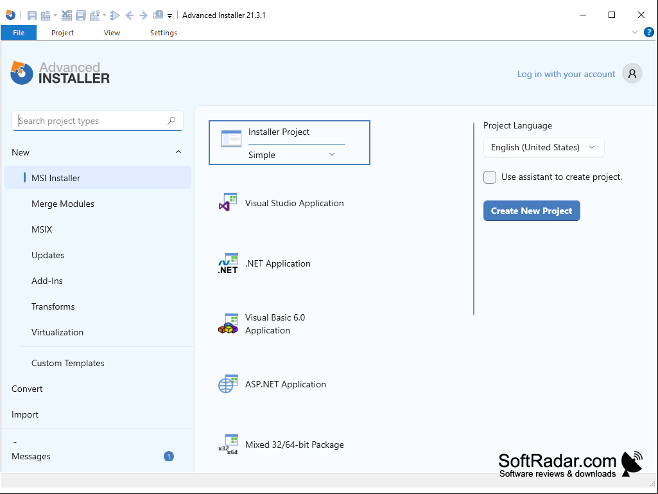Open Project Language English (United States) dropdown
This screenshot has width=658, height=494.
pos(544,148)
